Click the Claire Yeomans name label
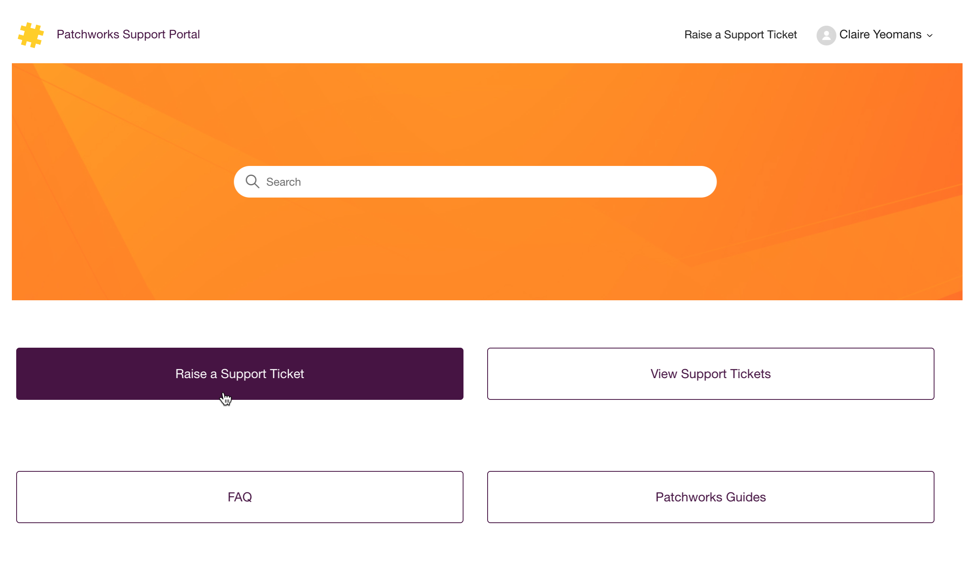The image size is (976, 565). pos(880,35)
